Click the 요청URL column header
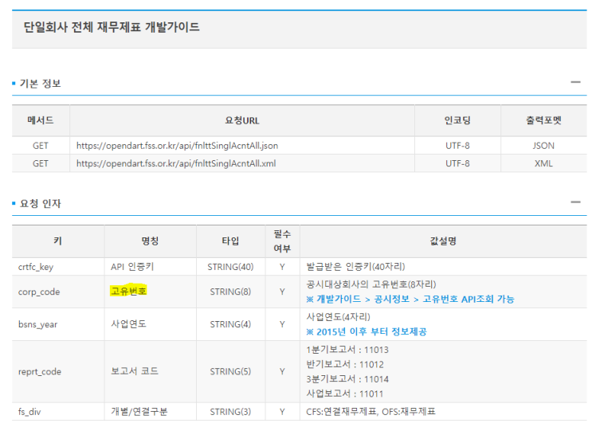The height and width of the screenshot is (427, 592). point(242,120)
